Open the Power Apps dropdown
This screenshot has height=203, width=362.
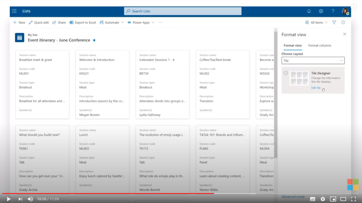tap(141, 22)
